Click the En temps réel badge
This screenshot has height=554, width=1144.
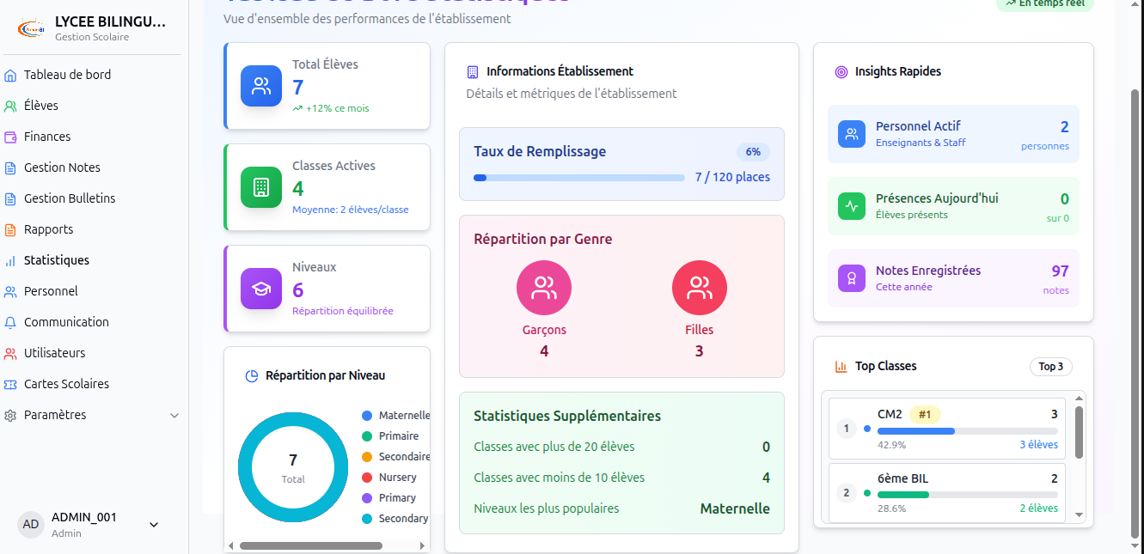1045,3
